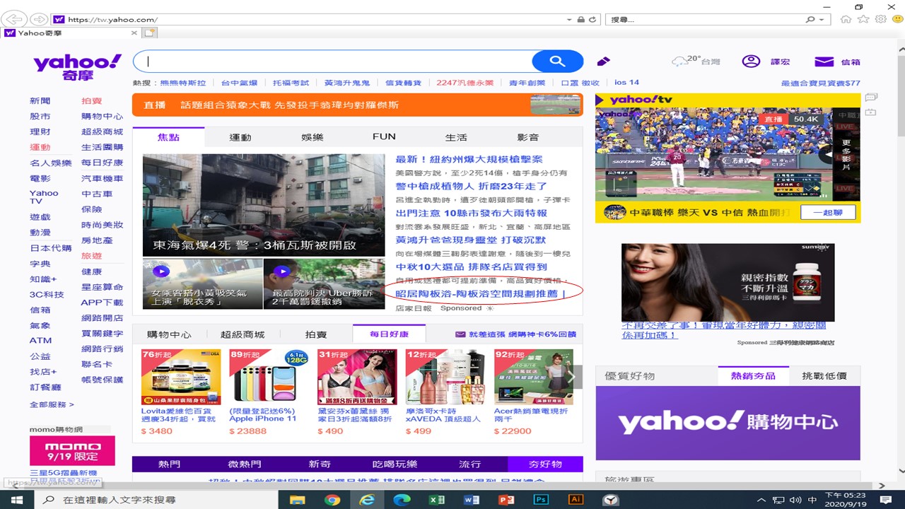Viewport: 905px width, 509px height.
Task: Click the user account avatar icon
Action: tap(750, 62)
